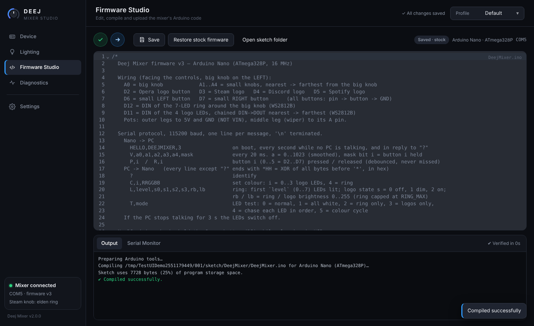The height and width of the screenshot is (326, 534).
Task: Click the Settings gear icon
Action: tap(12, 107)
